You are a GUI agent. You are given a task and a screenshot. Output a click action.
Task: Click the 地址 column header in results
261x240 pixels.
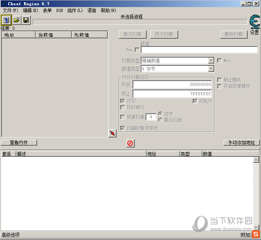19,35
